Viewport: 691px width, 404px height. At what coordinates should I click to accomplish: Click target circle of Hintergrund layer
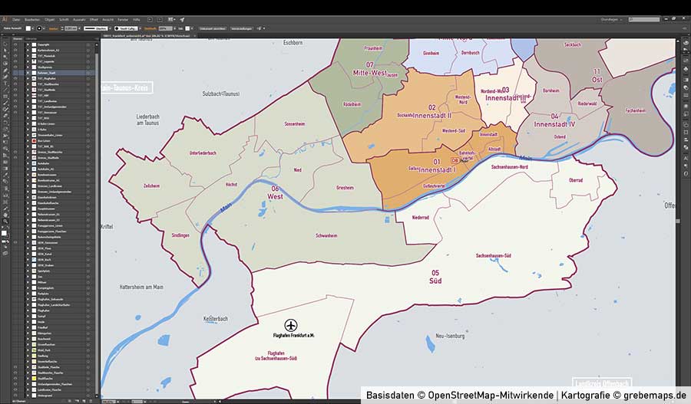click(88, 396)
